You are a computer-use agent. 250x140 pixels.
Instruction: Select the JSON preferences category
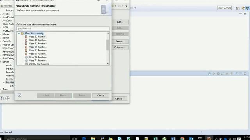(5, 28)
